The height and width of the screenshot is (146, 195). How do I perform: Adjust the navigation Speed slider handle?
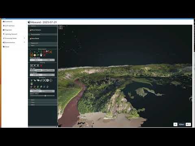[45, 96]
